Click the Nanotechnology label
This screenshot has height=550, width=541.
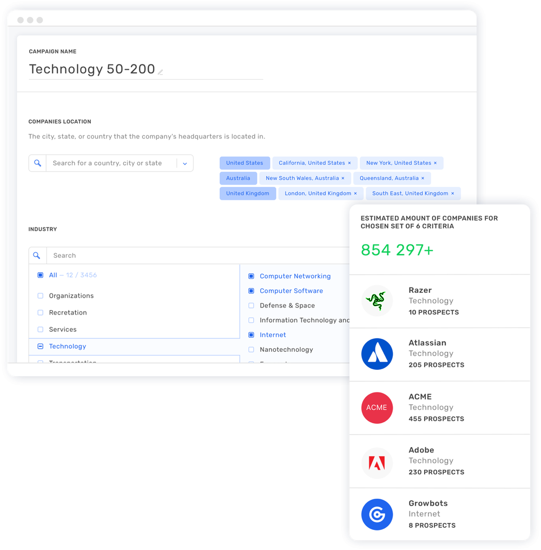[286, 350]
